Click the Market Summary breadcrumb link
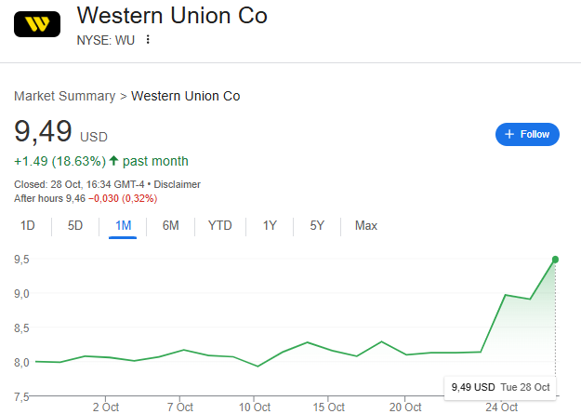581x414 pixels. pyautogui.click(x=65, y=96)
